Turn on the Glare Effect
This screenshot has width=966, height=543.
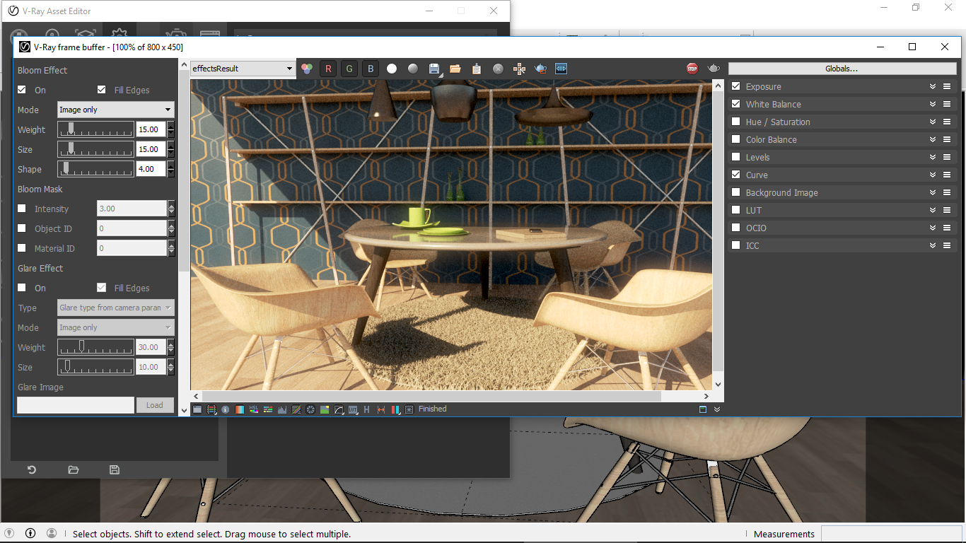tap(23, 288)
